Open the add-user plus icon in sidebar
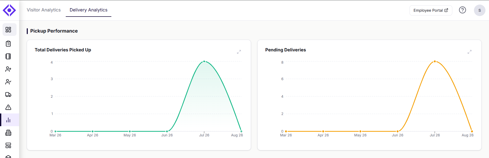This screenshot has width=489, height=158. pyautogui.click(x=8, y=69)
